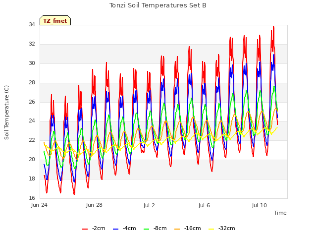The width and height of the screenshot is (317, 238).
Task: Click the Jul 2 x-axis tick label
Action: click(x=149, y=205)
